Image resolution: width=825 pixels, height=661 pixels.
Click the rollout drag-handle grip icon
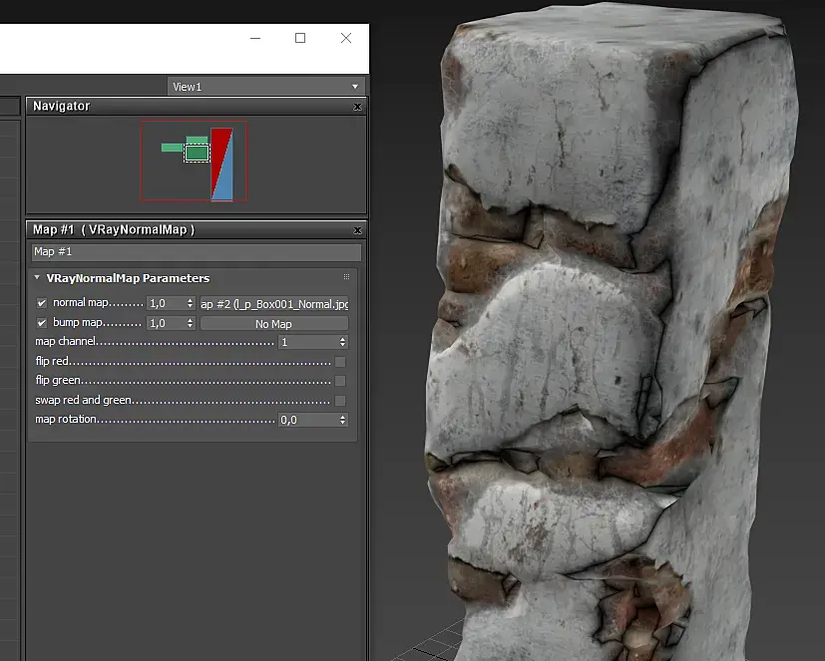pos(346,277)
